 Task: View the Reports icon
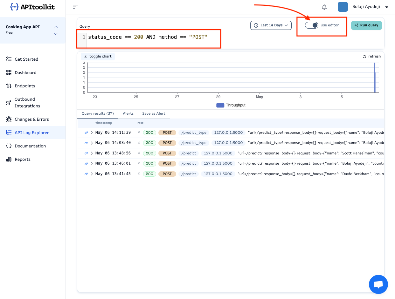click(x=9, y=159)
